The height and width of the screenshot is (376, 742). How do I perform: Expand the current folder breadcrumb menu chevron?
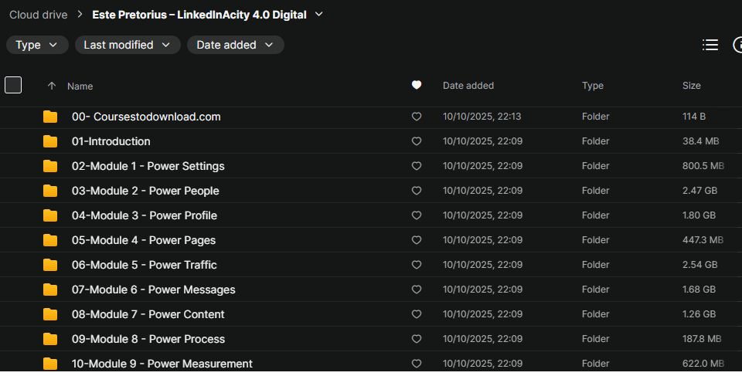pos(320,14)
